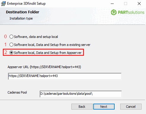Viewport: 146px width, 114px height.
Task: Minimize the setup window
Action: pos(112,4)
